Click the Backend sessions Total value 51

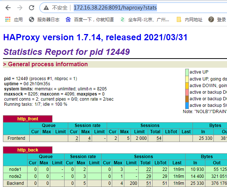click(x=149, y=183)
